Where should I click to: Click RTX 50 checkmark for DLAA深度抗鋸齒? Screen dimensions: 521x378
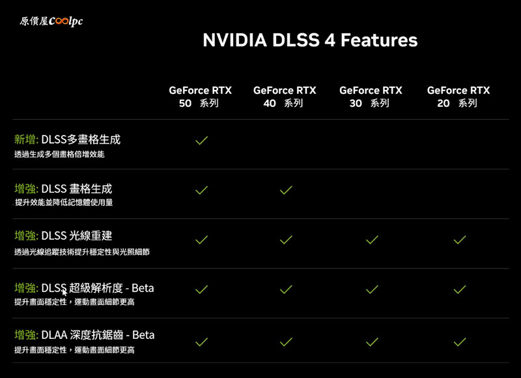click(201, 342)
